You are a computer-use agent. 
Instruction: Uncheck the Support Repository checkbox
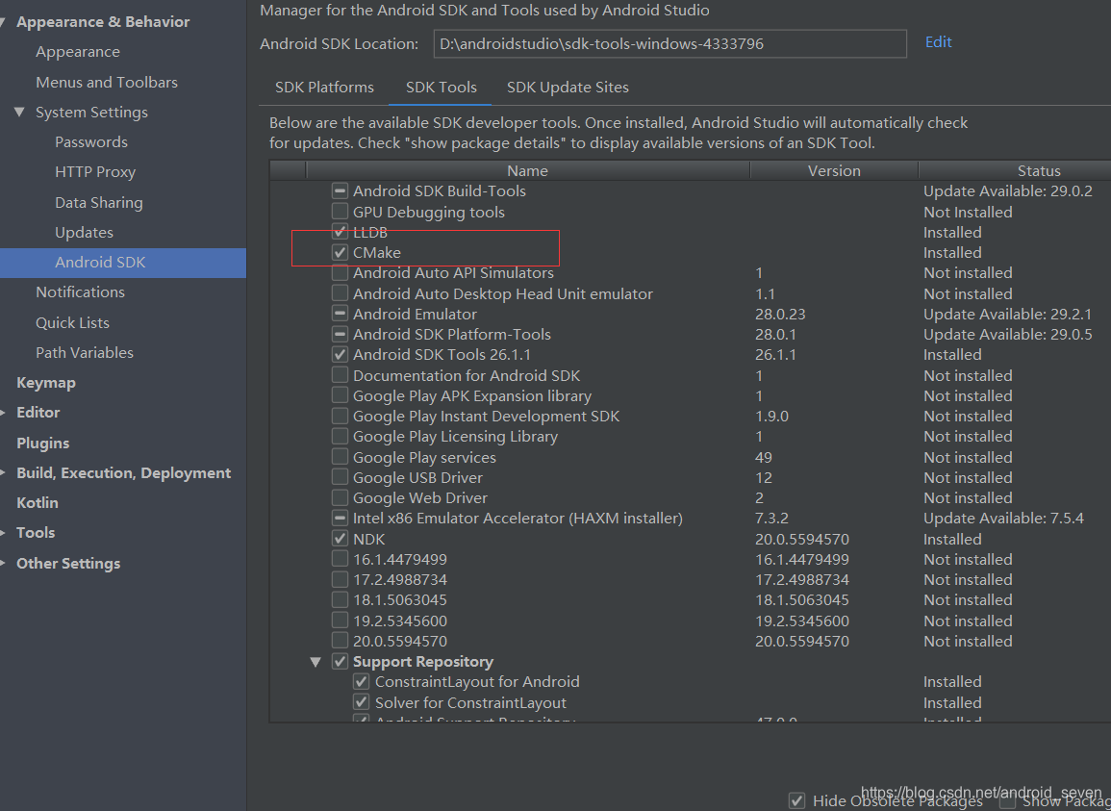[341, 662]
